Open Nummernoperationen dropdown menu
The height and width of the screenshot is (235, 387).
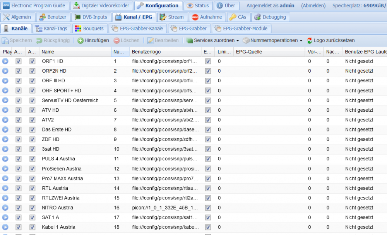[x=272, y=41]
